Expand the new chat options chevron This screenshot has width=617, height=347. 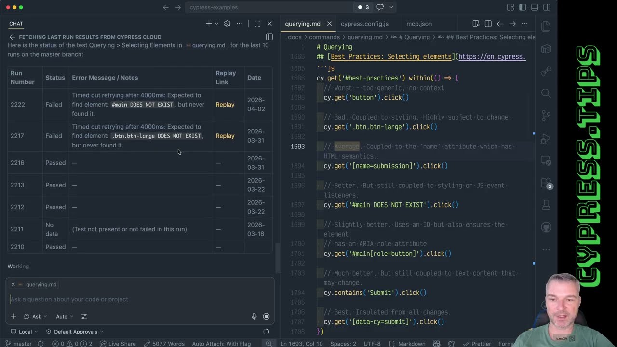coord(216,24)
